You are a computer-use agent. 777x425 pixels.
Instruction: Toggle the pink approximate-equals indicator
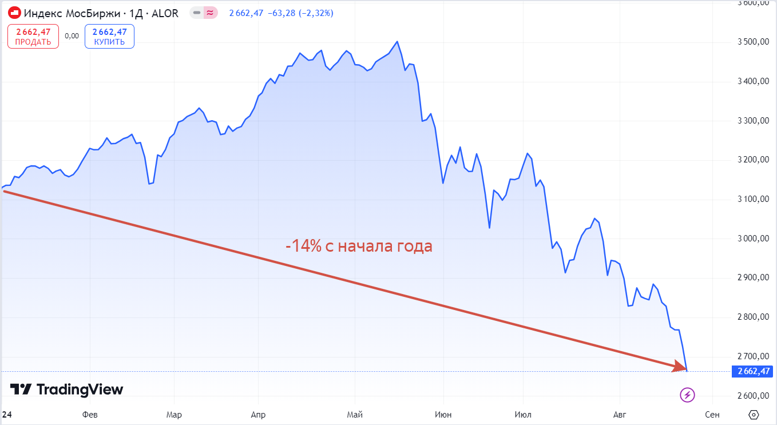coord(211,13)
